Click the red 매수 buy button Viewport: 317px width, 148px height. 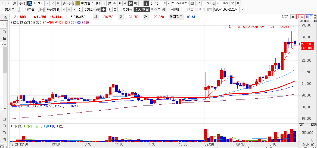[300, 17]
